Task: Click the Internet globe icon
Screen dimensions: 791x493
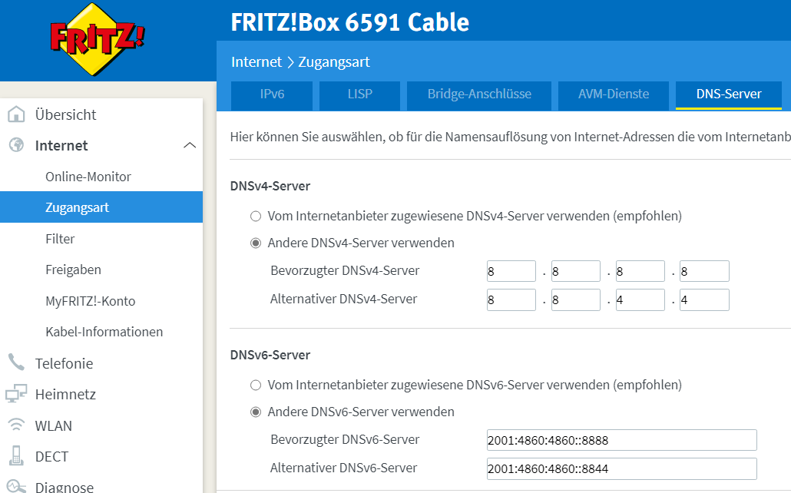Action: [16, 145]
